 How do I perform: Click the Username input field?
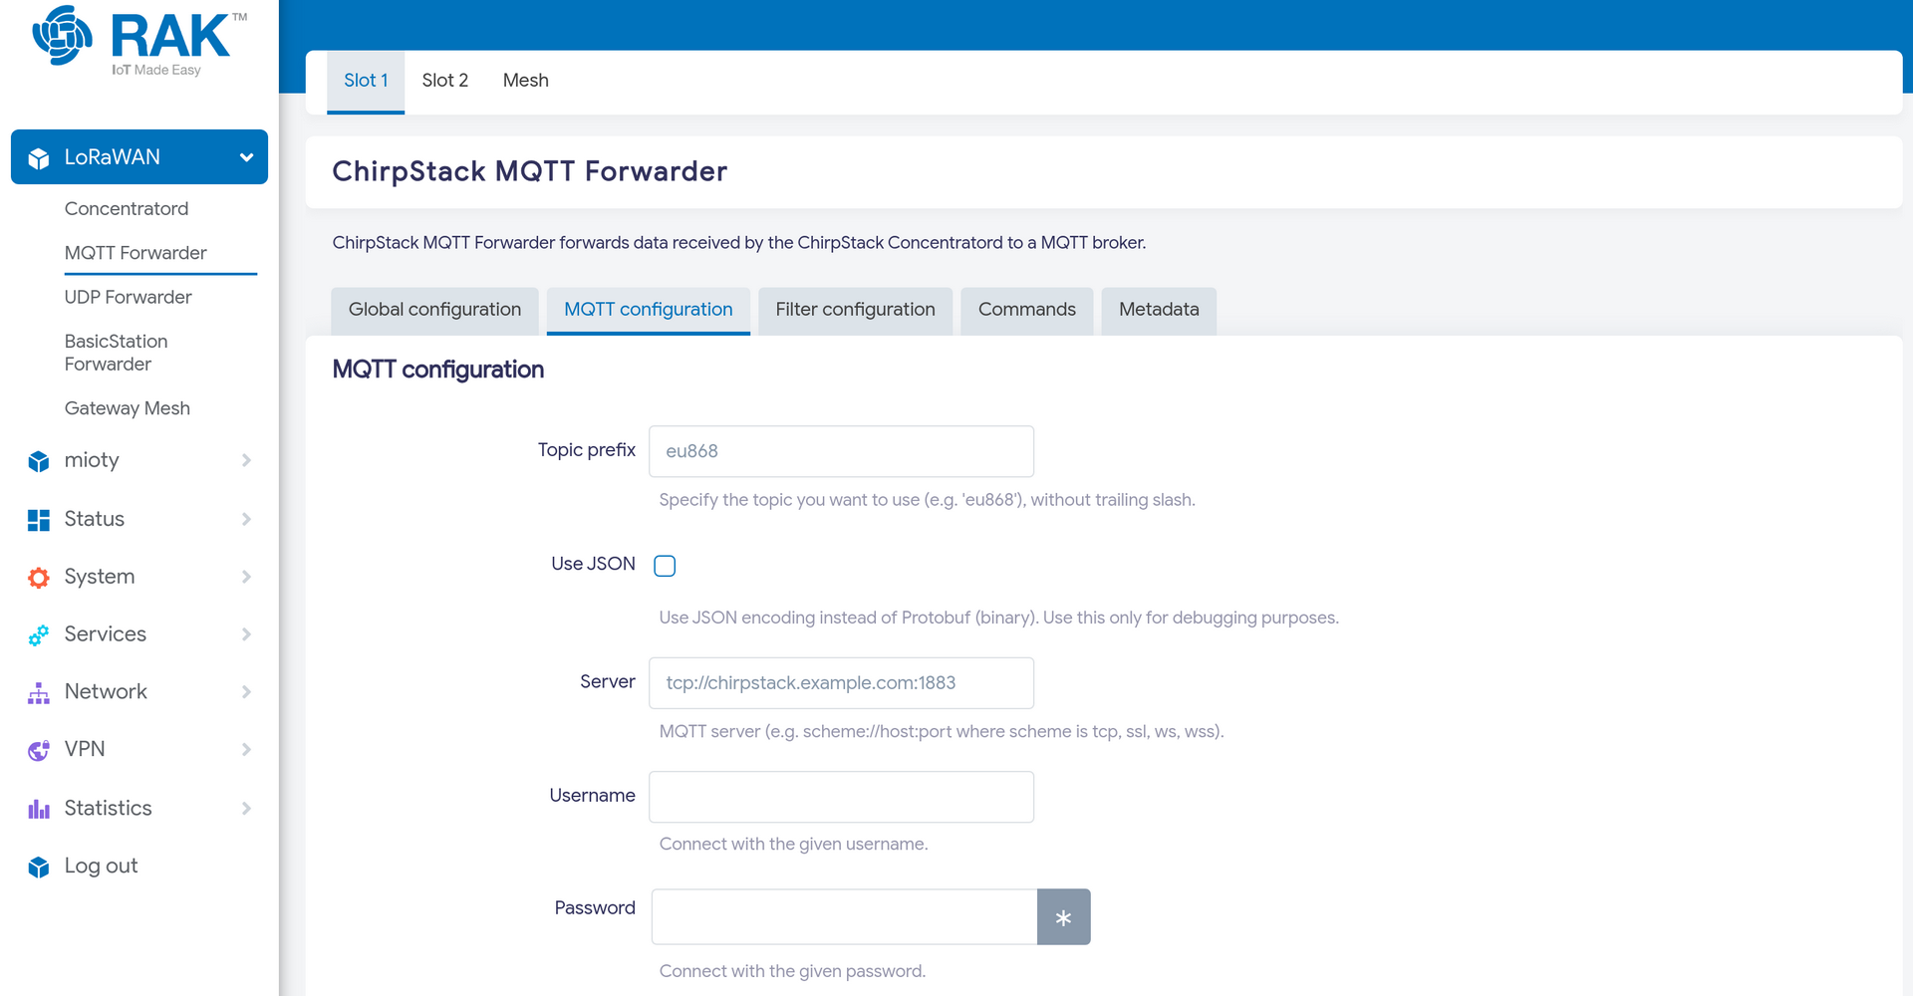point(841,797)
